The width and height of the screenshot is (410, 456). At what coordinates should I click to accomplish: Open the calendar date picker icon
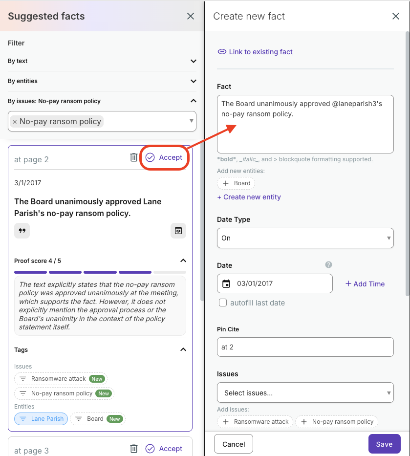point(225,283)
